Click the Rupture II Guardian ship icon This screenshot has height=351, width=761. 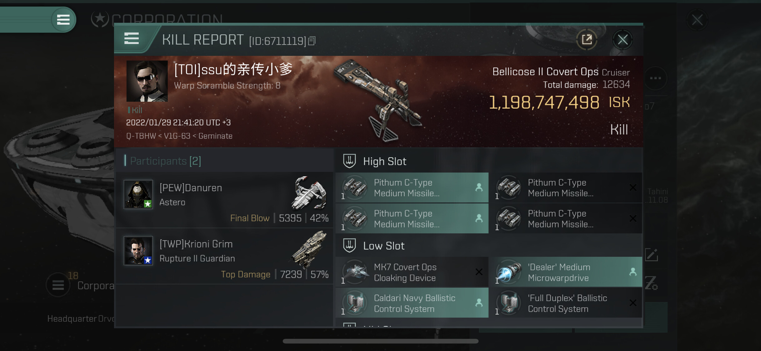click(x=309, y=250)
